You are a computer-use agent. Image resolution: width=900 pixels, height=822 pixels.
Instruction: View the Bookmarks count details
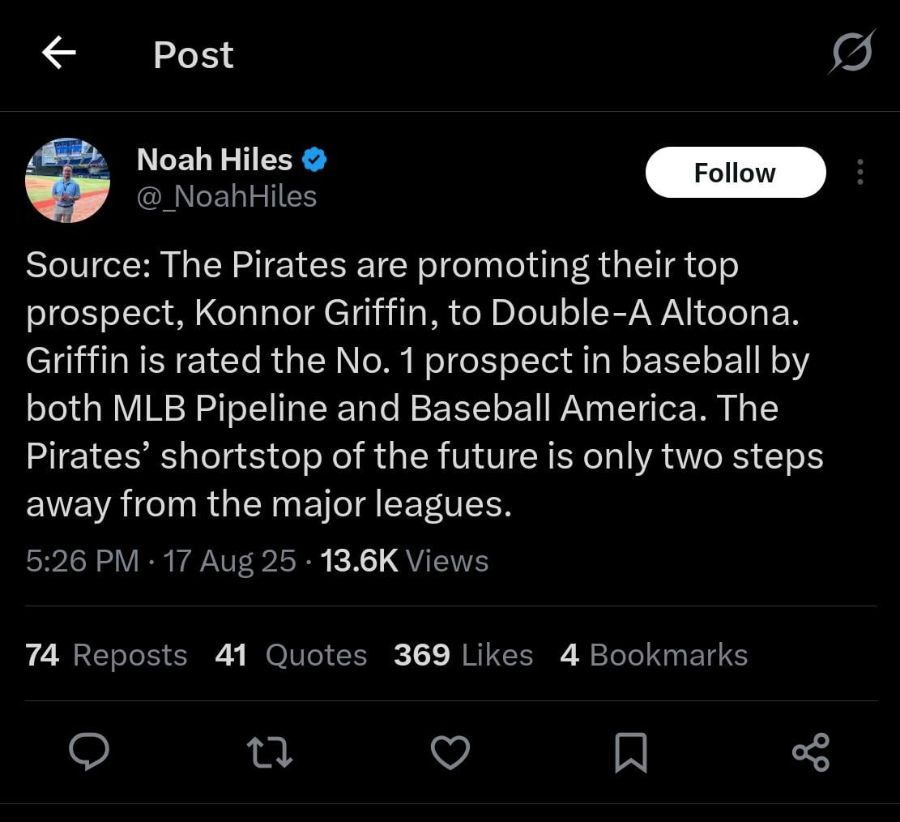pos(654,654)
